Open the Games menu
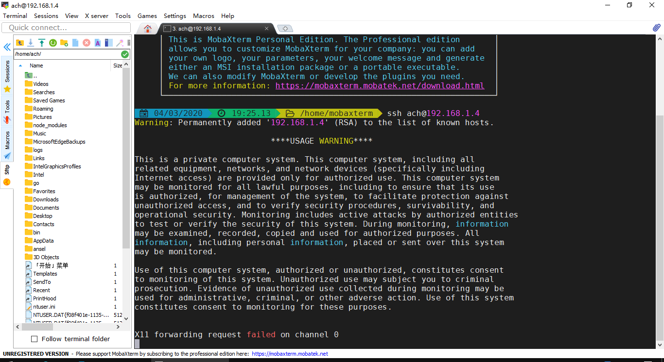This screenshot has width=664, height=362. [x=147, y=16]
